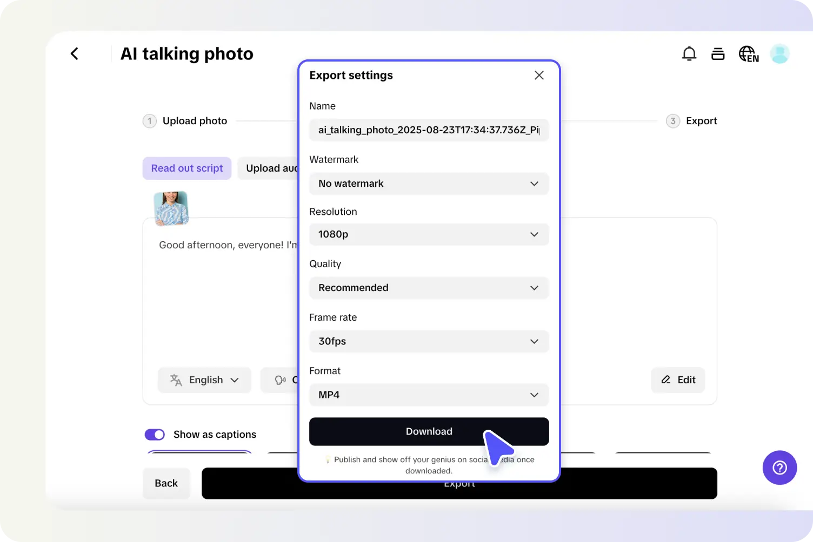This screenshot has width=813, height=542.
Task: Open the notifications bell
Action: click(689, 53)
